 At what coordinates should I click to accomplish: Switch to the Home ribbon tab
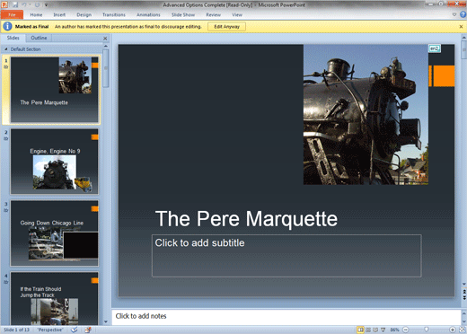point(36,14)
